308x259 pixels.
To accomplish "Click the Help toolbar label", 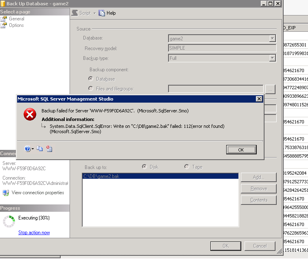I will [x=111, y=13].
